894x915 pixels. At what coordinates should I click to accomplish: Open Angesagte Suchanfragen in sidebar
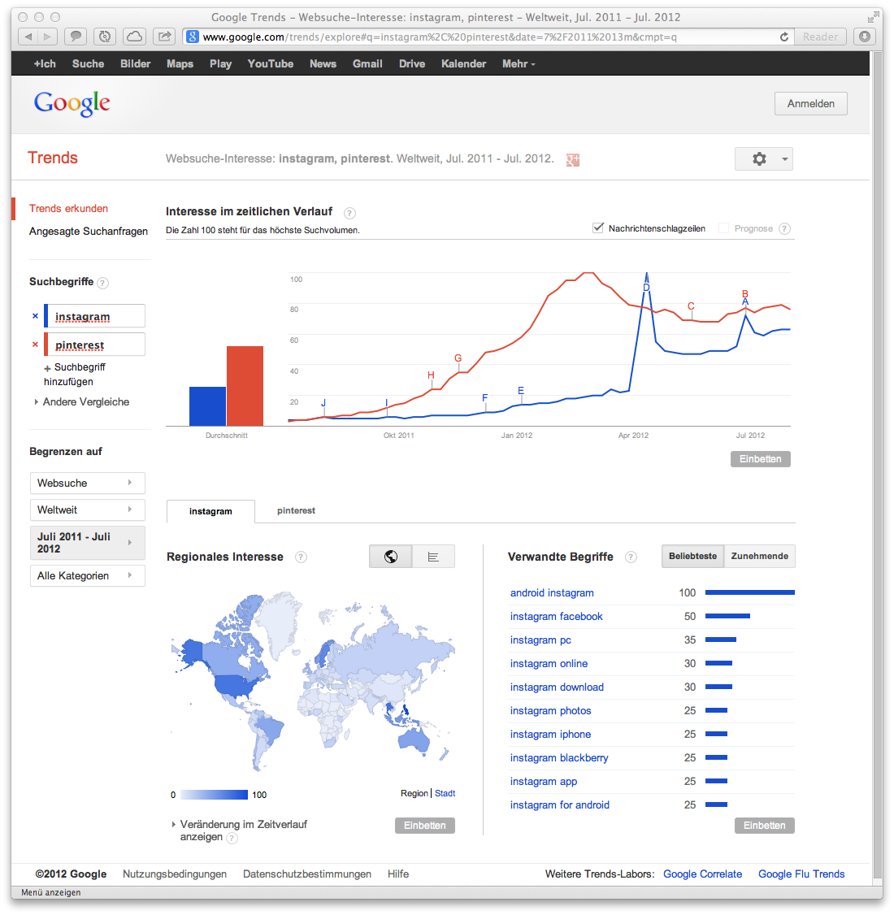click(88, 231)
